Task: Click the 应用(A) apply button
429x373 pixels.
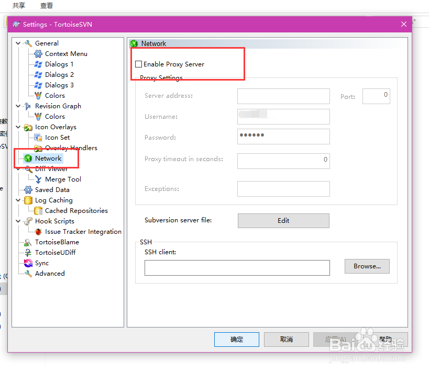Action: (336, 340)
